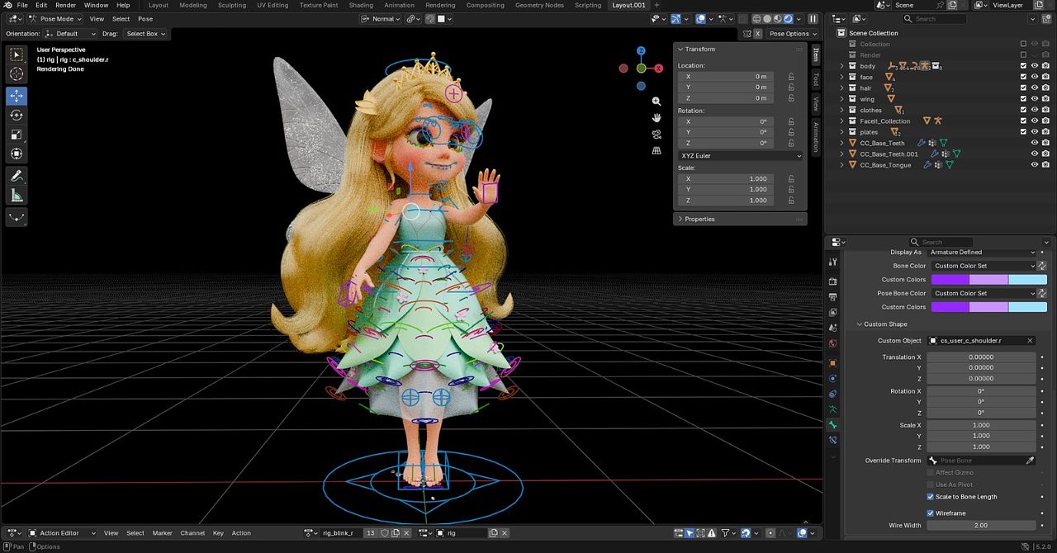Click the zoom view magnifier gizmo

[x=656, y=101]
